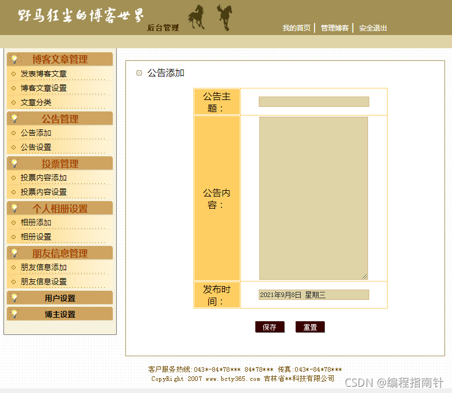Open 相册添加 in the sidebar
This screenshot has height=393, width=452.
36,222
